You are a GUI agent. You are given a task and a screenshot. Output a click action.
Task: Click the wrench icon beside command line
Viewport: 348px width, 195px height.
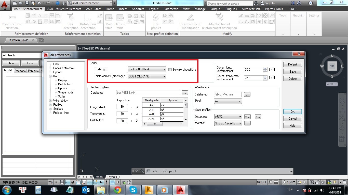[142, 171]
